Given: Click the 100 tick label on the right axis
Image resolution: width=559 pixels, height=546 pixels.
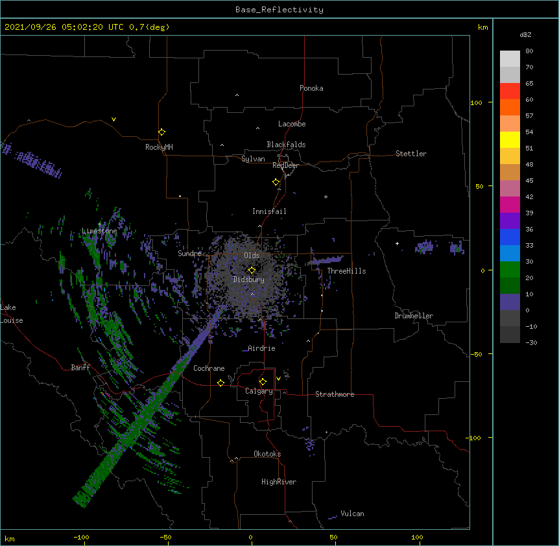Looking at the screenshot, I should point(476,102).
